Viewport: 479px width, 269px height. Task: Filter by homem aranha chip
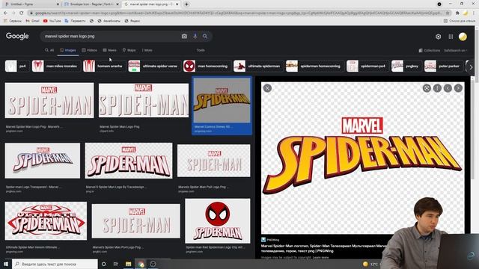104,67
